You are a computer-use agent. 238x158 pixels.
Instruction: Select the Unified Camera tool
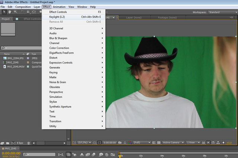(x=28, y=12)
